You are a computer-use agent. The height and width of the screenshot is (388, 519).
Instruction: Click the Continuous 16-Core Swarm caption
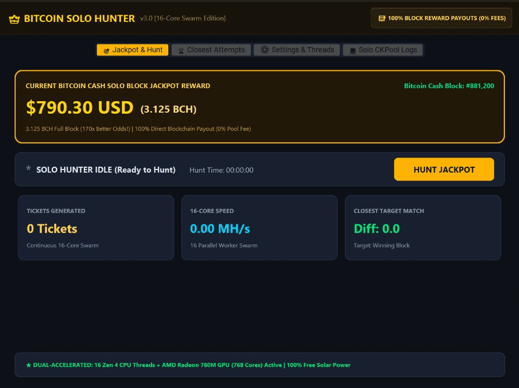pyautogui.click(x=63, y=246)
